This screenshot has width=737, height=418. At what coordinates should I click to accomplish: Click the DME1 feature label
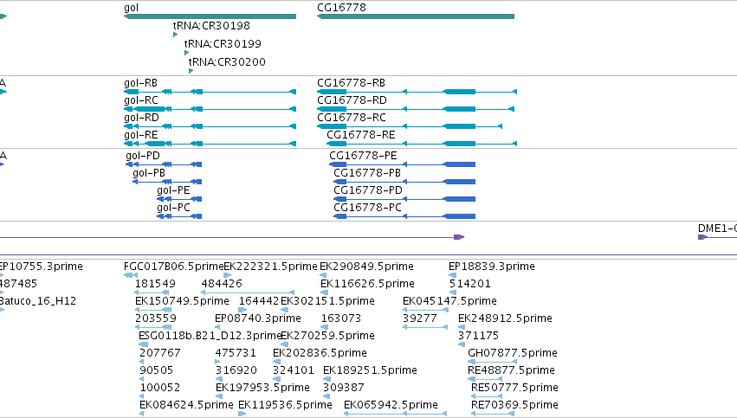pyautogui.click(x=717, y=228)
